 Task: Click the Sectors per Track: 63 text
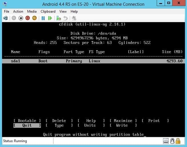87,42
